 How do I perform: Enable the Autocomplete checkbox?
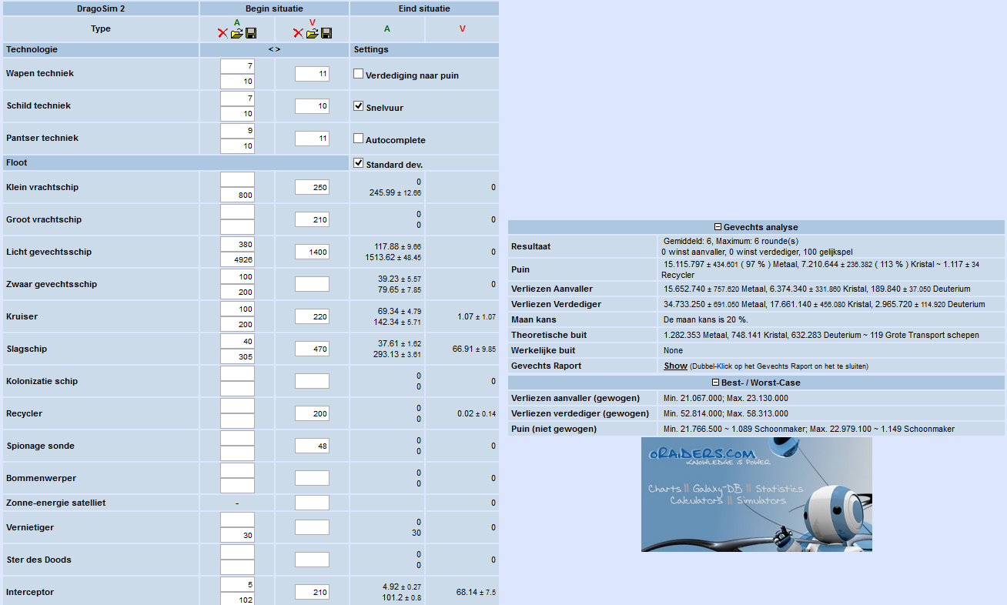pos(358,139)
